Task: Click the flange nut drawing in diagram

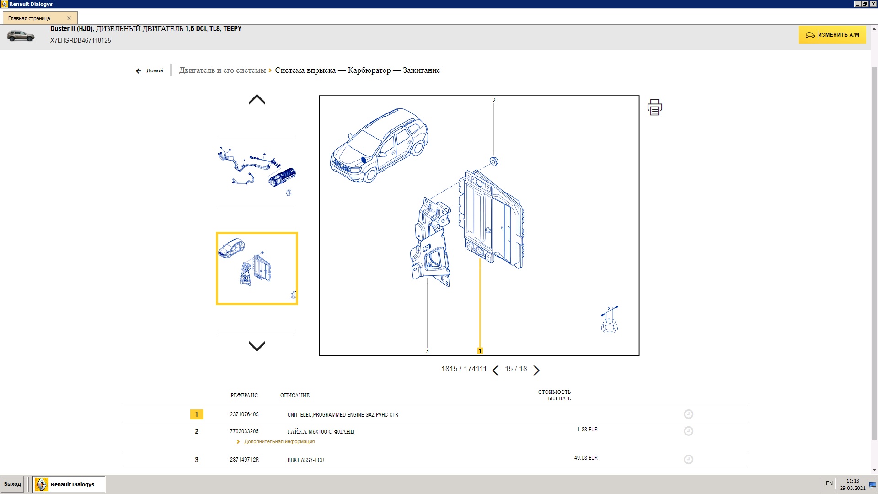Action: [494, 161]
